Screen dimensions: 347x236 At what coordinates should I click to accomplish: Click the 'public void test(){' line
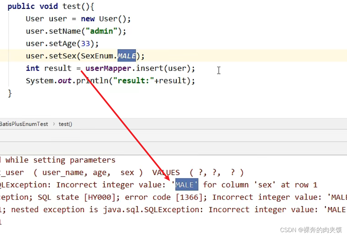click(51, 6)
